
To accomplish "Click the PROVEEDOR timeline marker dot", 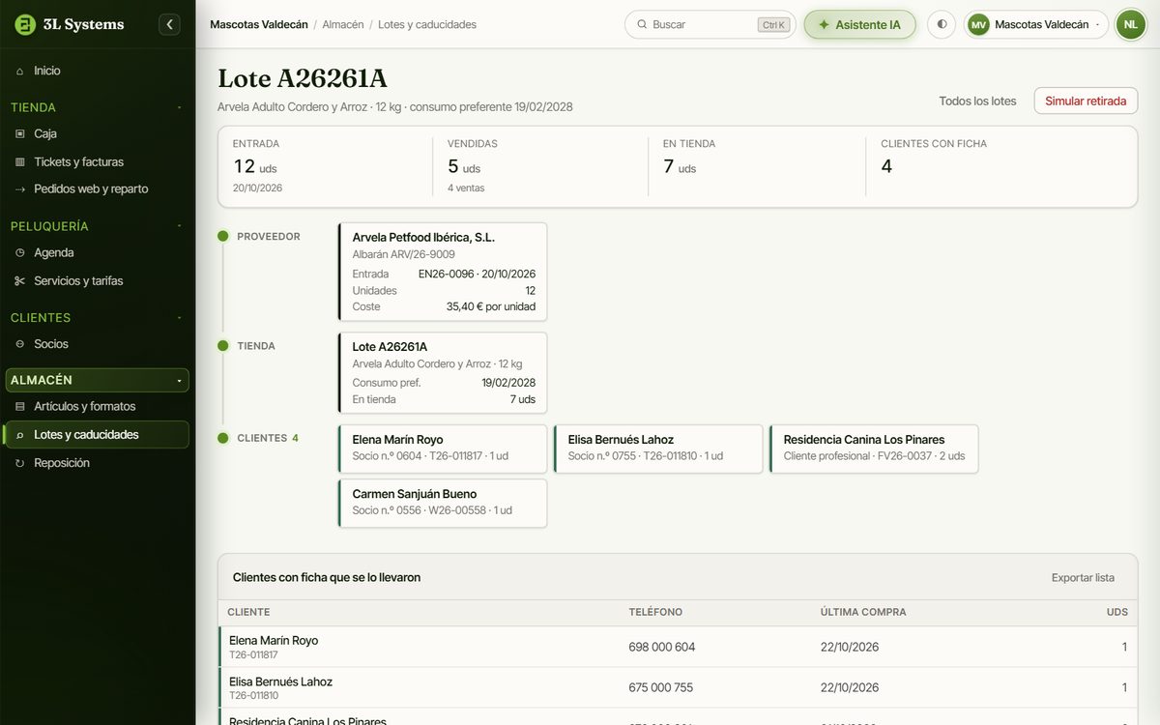I will tap(223, 236).
